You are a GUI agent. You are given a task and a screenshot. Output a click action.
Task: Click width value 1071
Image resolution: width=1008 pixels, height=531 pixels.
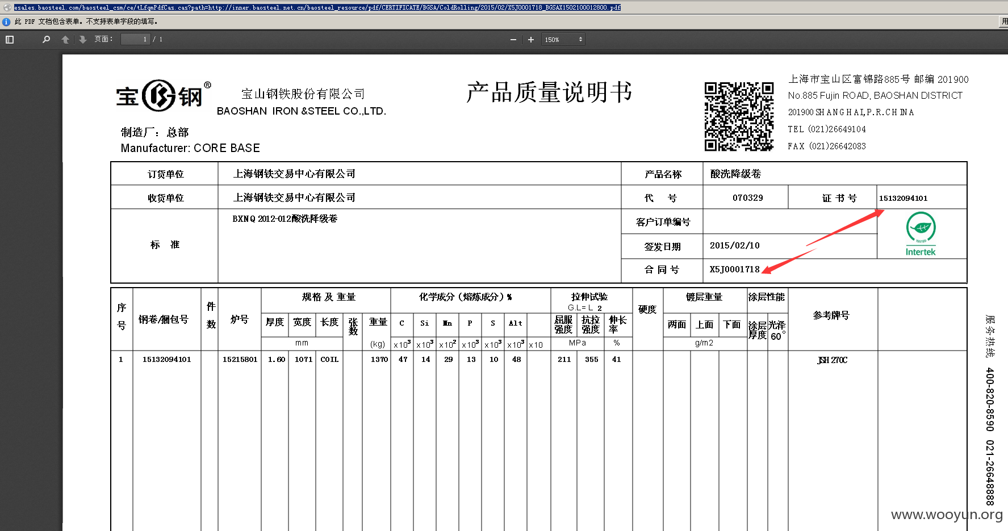coord(303,360)
